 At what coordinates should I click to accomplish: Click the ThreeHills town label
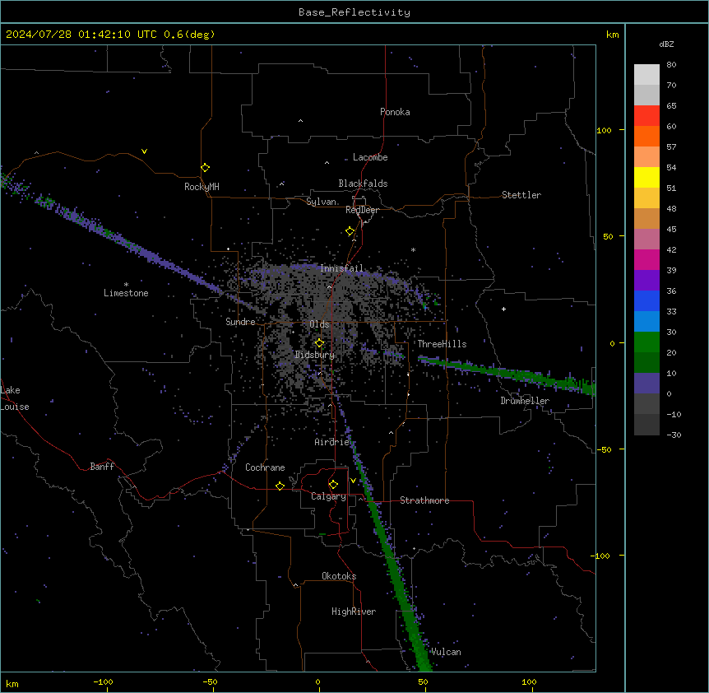[x=442, y=344]
